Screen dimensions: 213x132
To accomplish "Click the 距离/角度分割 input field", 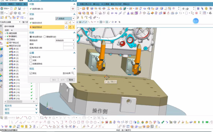I will click(x=69, y=48).
